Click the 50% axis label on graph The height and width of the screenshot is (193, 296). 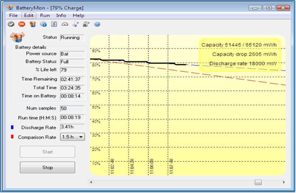click(96, 107)
